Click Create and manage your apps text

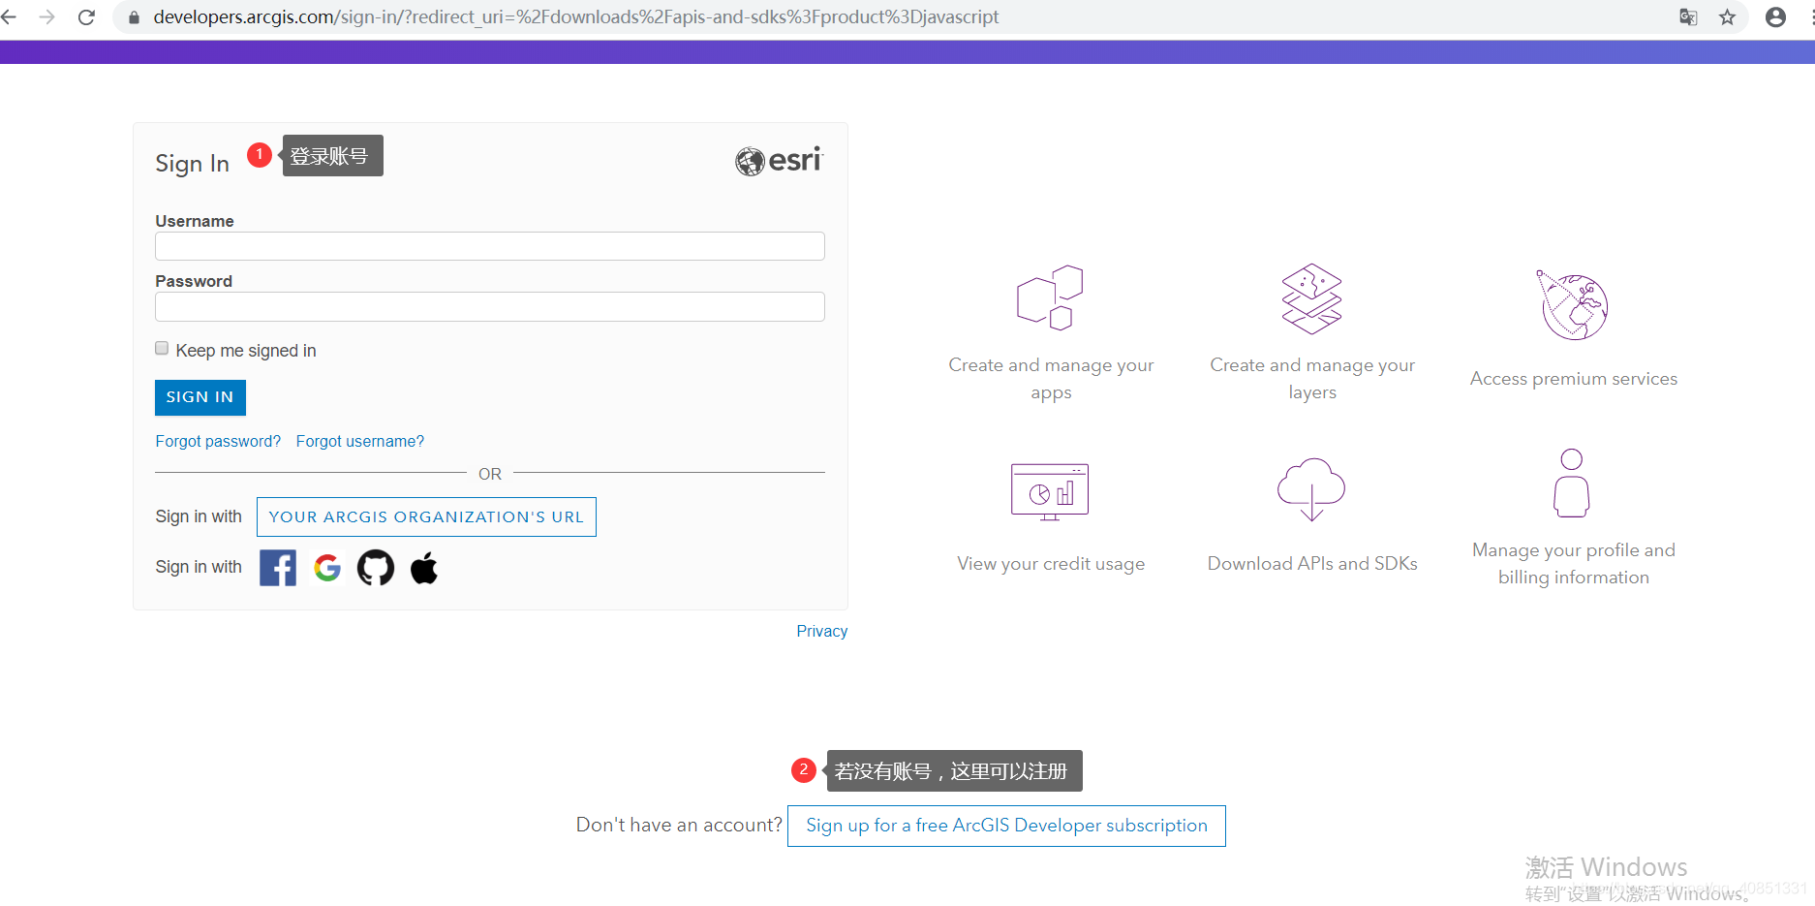tap(1051, 379)
